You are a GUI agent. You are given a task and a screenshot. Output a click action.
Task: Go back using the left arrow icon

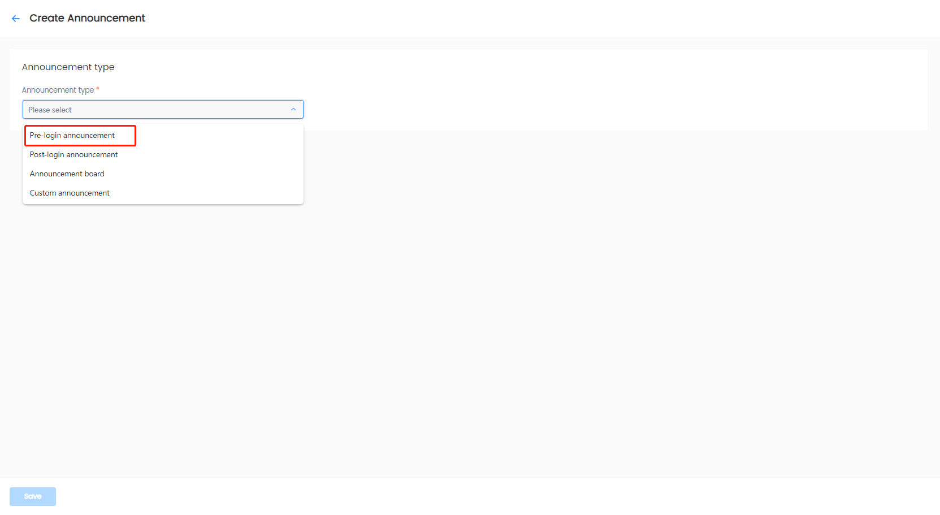16,19
